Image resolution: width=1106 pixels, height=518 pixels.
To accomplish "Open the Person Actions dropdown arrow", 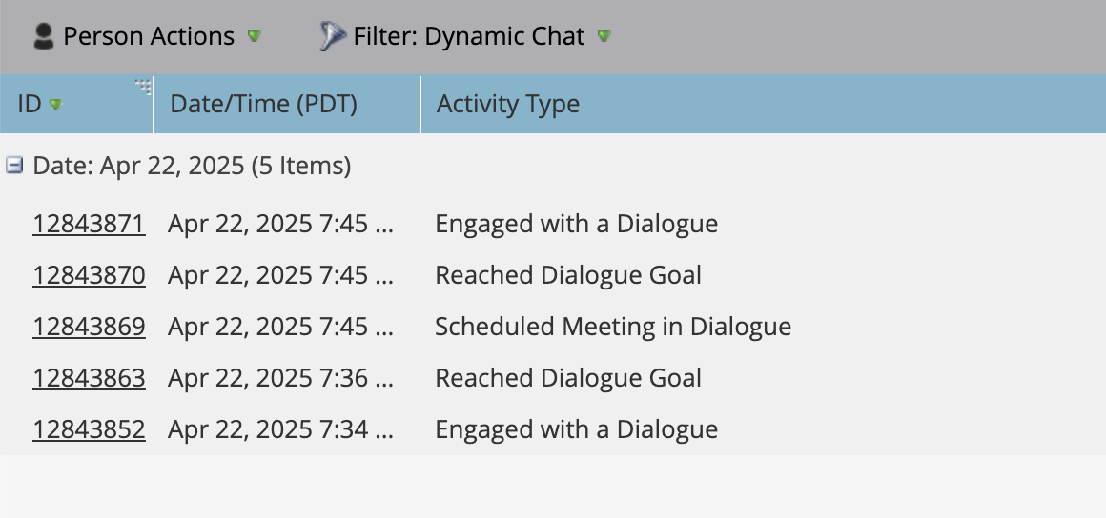I will click(255, 36).
